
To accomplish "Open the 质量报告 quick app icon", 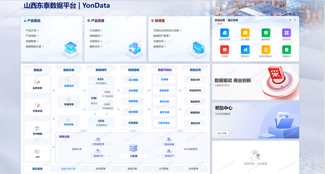I will [x=287, y=50].
